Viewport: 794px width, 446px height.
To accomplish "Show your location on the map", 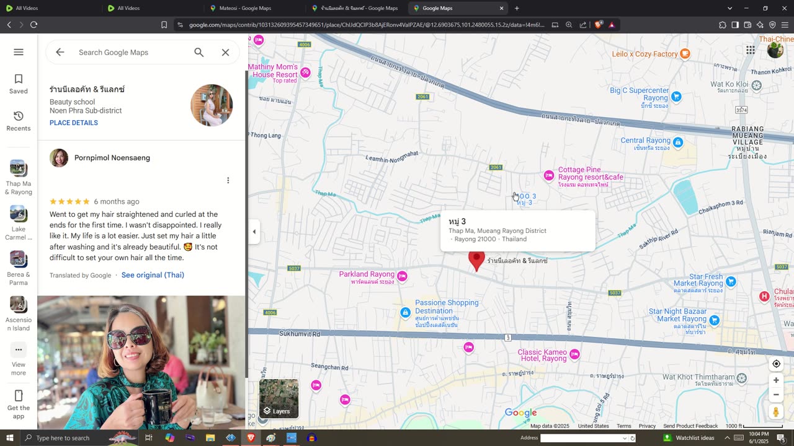I will (x=776, y=364).
